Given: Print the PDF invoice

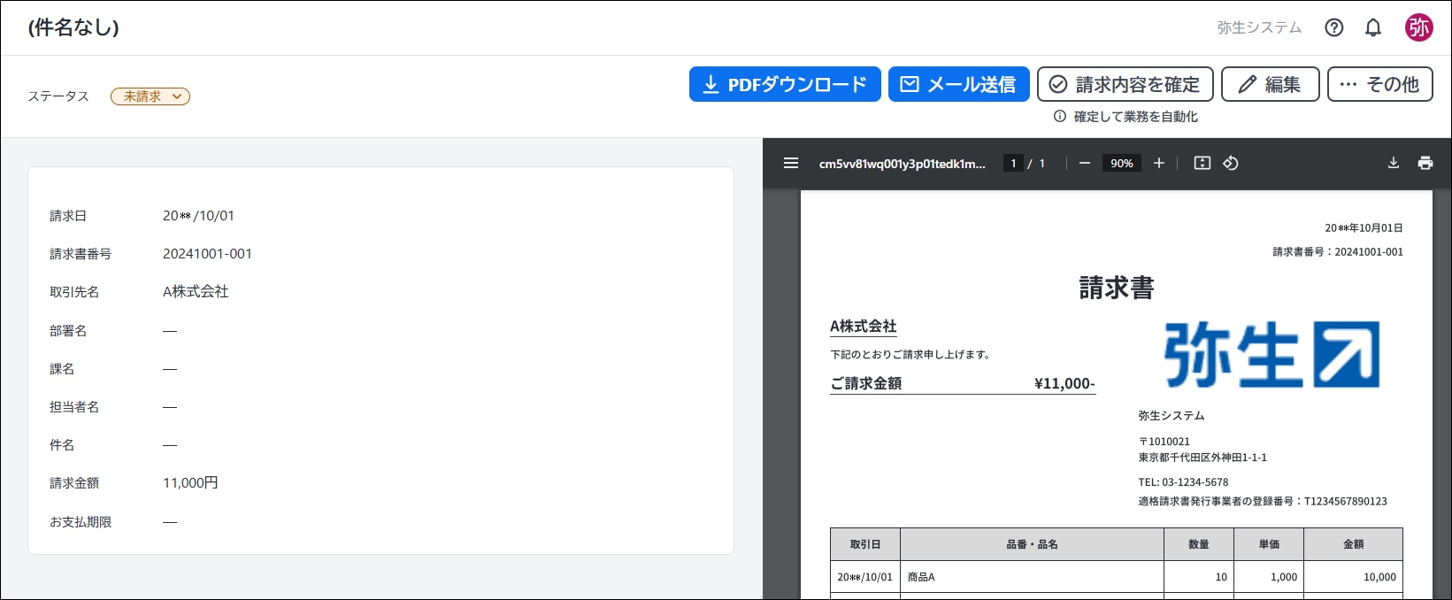Looking at the screenshot, I should (1425, 163).
